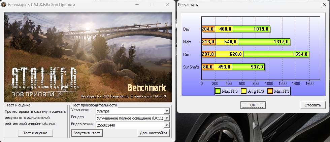Image resolution: width=330 pixels, height=142 pixels.
Task: Submit the results with 'Отослать'
Action: (313, 105)
